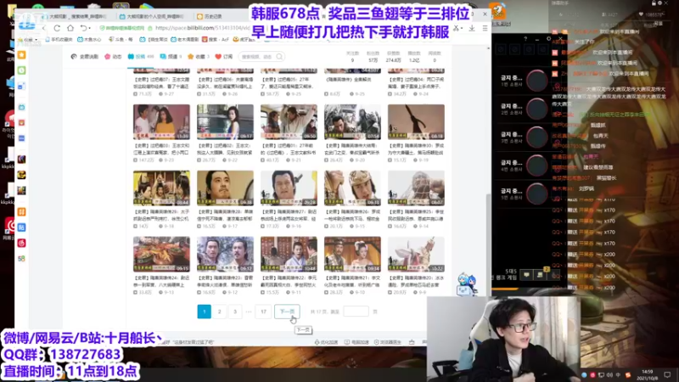This screenshot has width=679, height=382.
Task: Click the chat bubble icon in League client
Action: click(526, 274)
